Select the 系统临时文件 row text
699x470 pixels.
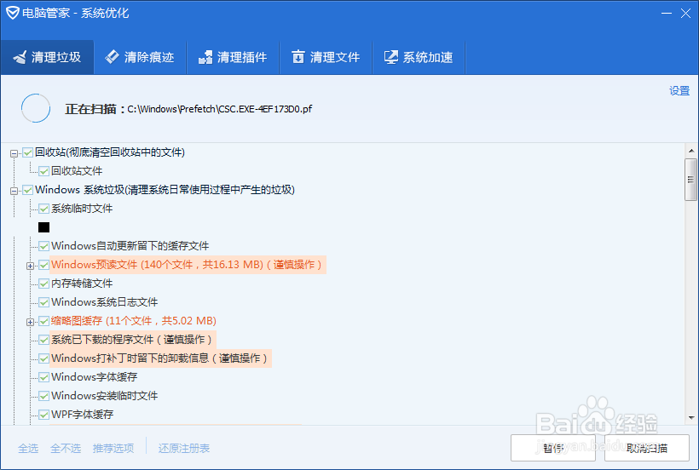(x=82, y=209)
